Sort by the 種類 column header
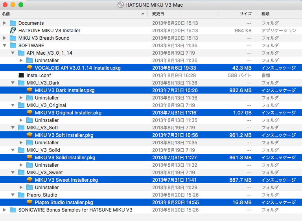 [280, 14]
